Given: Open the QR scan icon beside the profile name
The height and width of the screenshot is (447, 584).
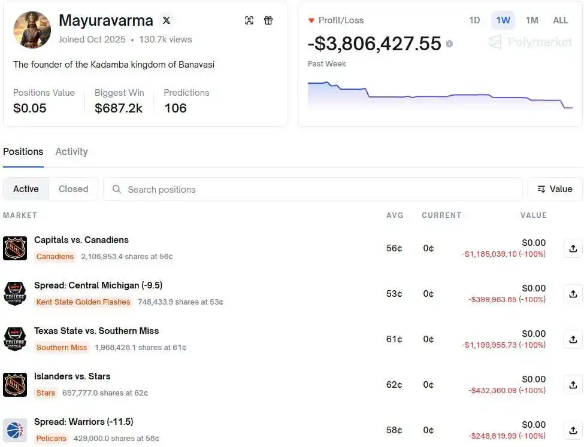Looking at the screenshot, I should 249,20.
